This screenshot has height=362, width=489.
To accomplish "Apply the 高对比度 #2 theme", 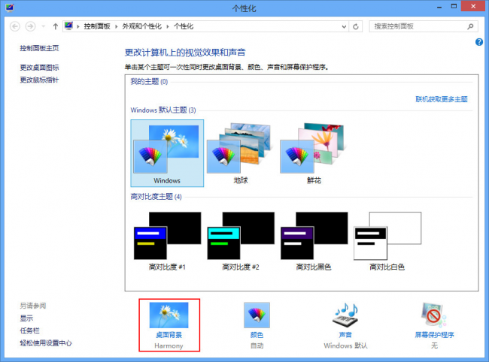I will pyautogui.click(x=241, y=242).
